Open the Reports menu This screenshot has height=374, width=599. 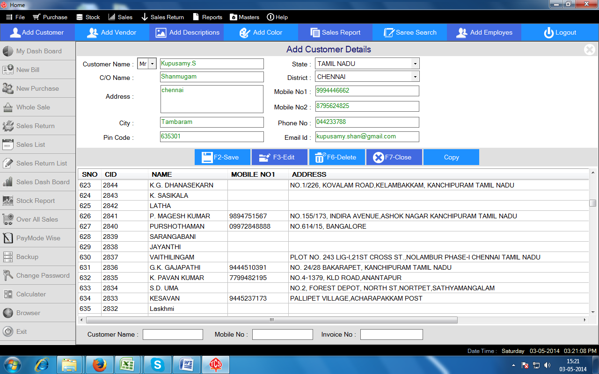click(207, 17)
